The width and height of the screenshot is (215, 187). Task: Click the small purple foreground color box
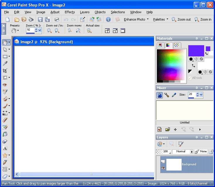tap(208, 49)
